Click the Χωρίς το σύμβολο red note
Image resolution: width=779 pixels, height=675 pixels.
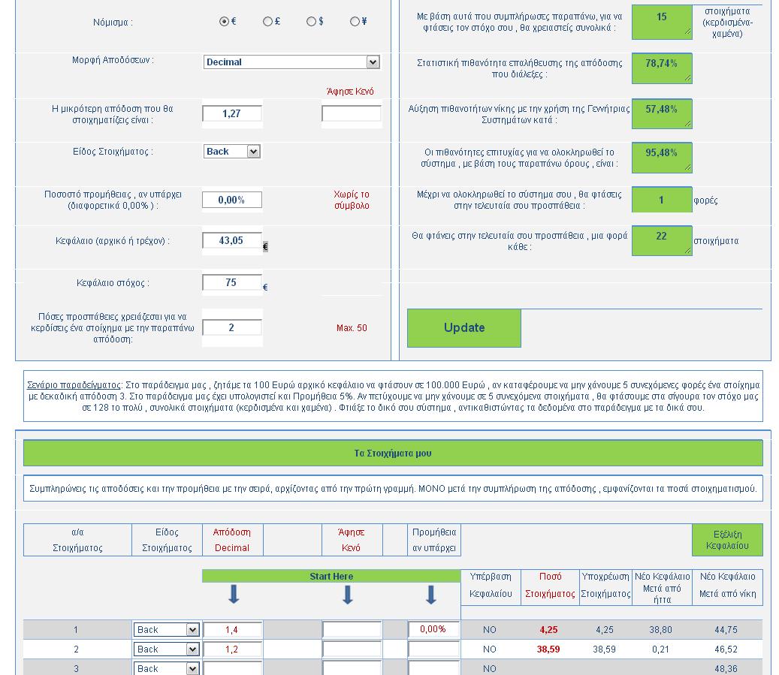352,200
